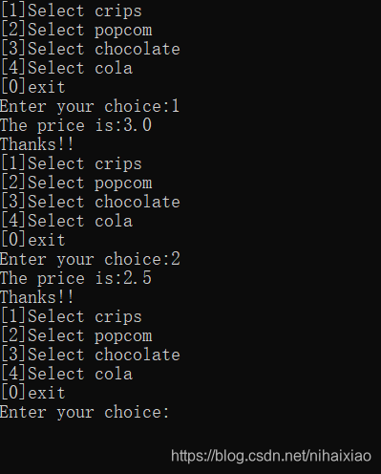Screen dimensions: 381x474
Task: Click '[3]Select chocolate' in the topmost menu
Action: [x=91, y=50]
